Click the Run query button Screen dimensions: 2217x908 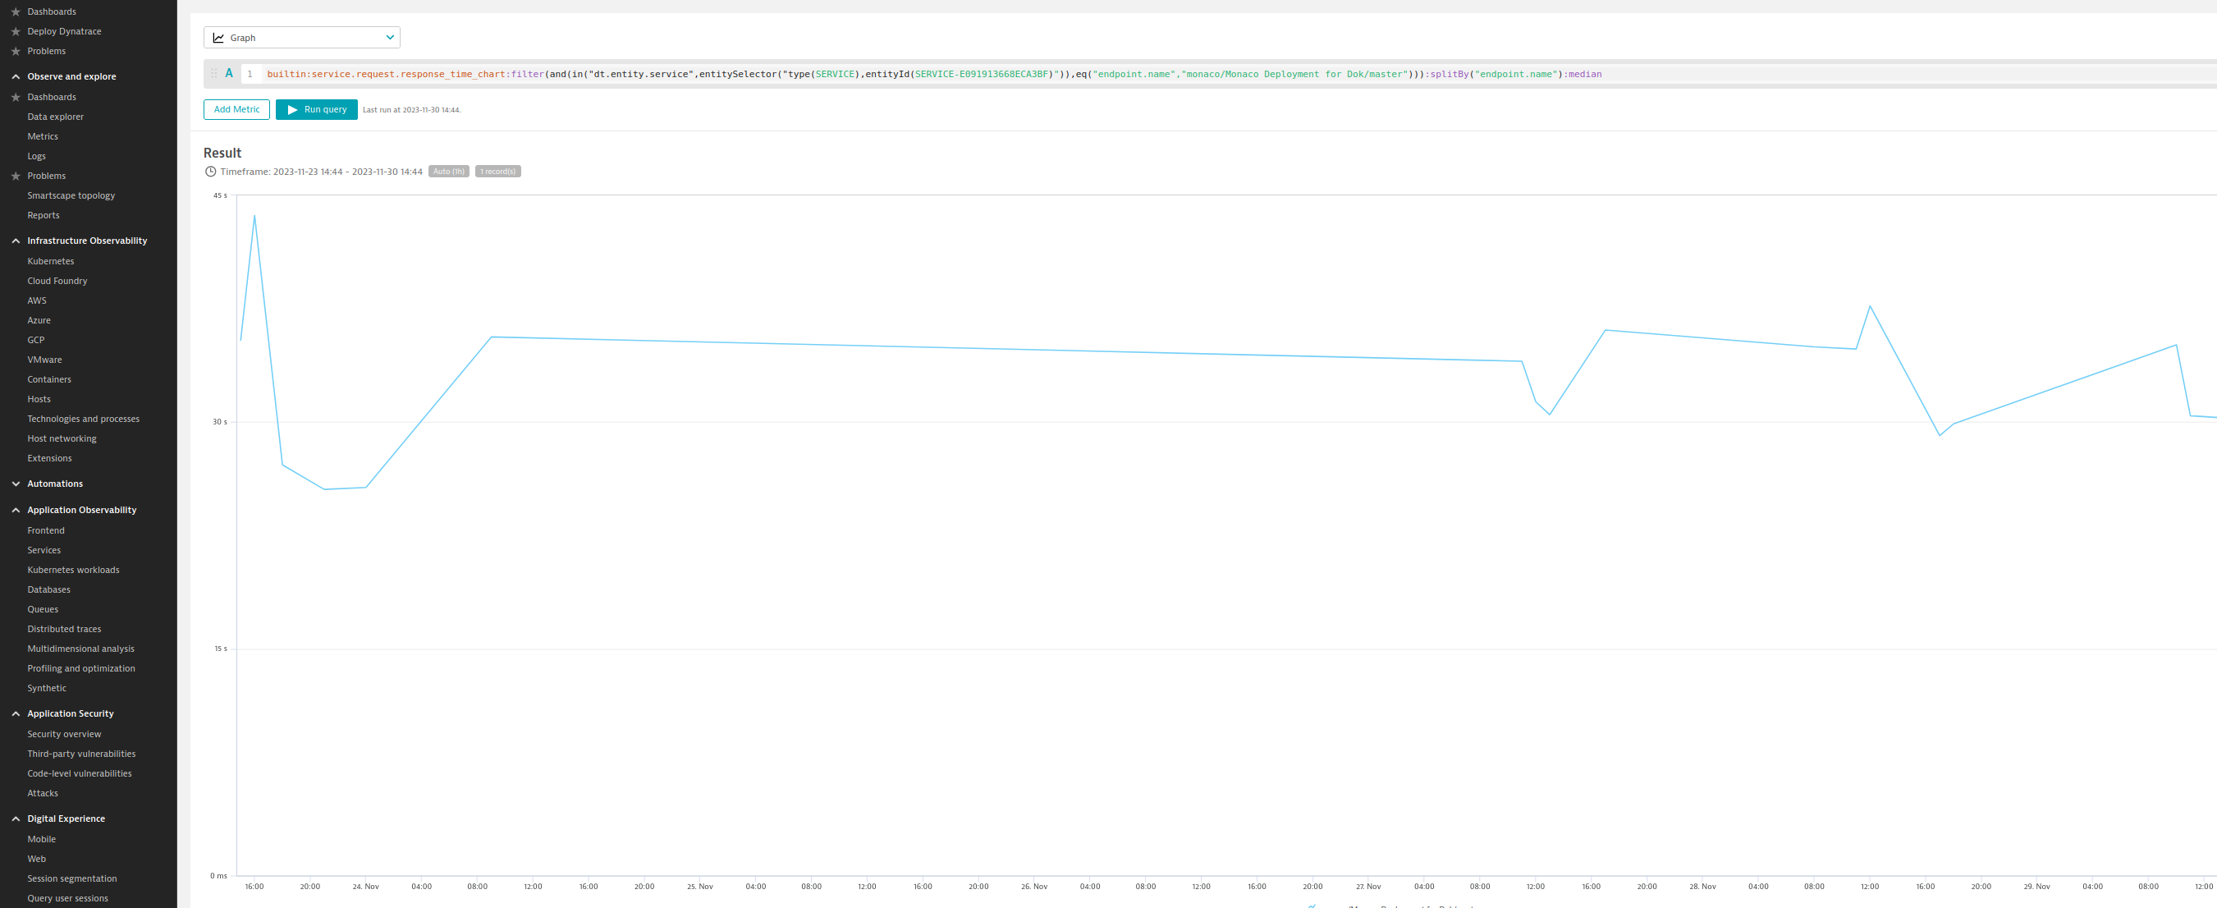[317, 109]
